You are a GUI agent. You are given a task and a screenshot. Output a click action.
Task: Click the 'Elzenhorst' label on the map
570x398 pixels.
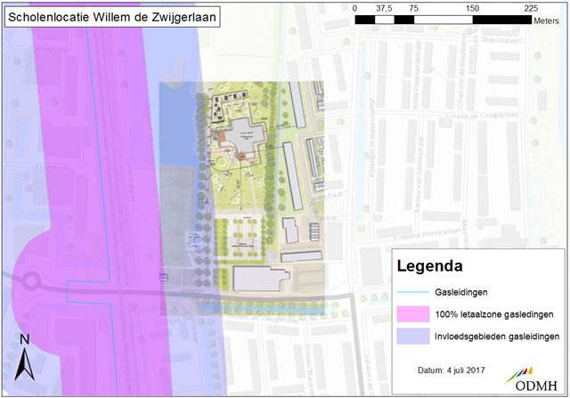point(53,167)
